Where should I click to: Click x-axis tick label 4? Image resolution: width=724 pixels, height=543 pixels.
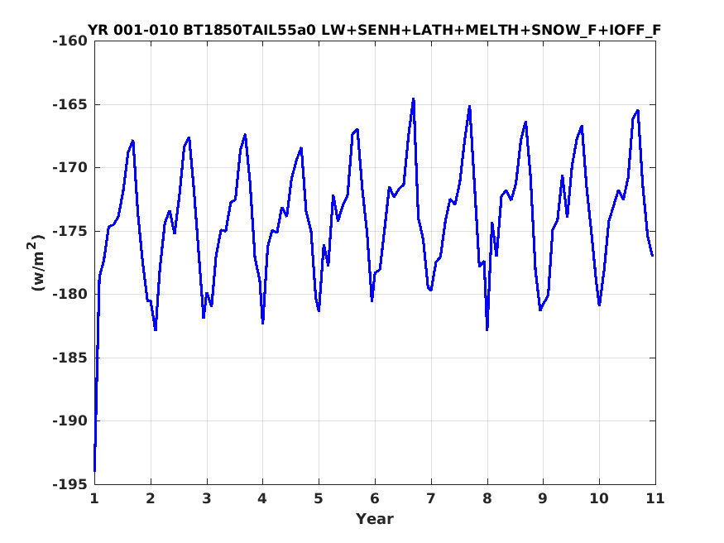point(263,498)
